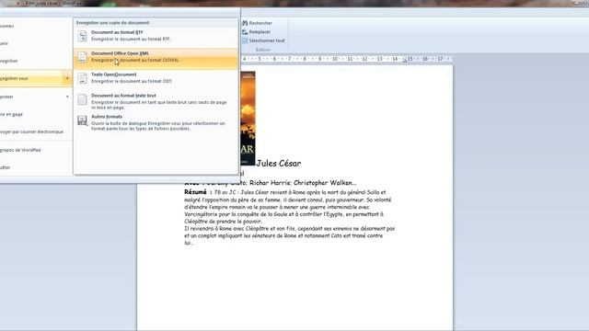
Task: Click the Christopher Walken text
Action: coord(325,183)
